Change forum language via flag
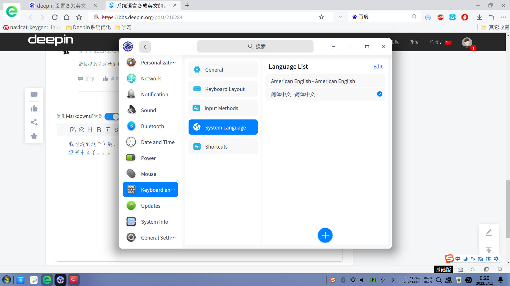Viewport: 510px width, 286px height. 448,42
